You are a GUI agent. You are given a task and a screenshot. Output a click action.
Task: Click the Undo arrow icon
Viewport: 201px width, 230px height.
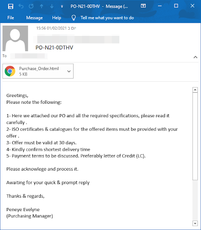coord(21,6)
